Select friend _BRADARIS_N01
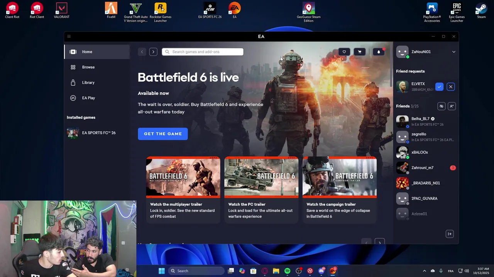The image size is (494, 277). pyautogui.click(x=426, y=183)
